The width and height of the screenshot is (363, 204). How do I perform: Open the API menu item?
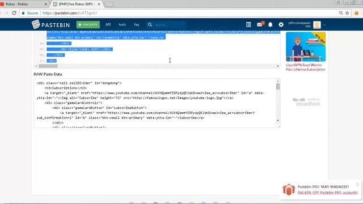click(x=108, y=24)
